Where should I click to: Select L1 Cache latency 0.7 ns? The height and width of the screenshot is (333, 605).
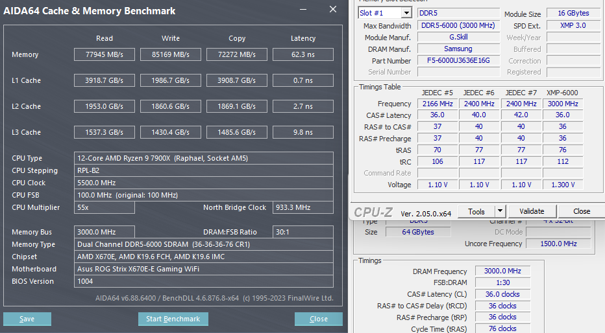point(303,80)
